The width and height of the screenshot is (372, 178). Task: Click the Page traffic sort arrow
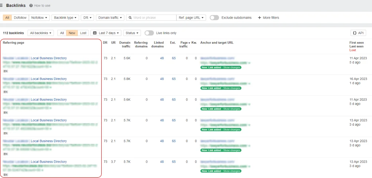pos(189,43)
